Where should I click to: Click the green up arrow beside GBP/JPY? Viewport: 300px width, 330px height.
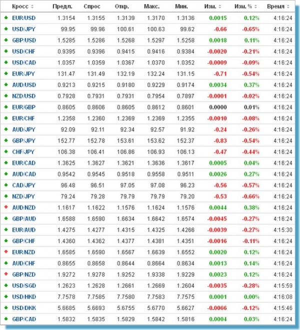click(6, 140)
